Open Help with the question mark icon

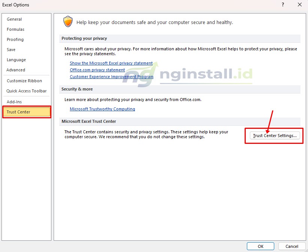[x=282, y=5]
